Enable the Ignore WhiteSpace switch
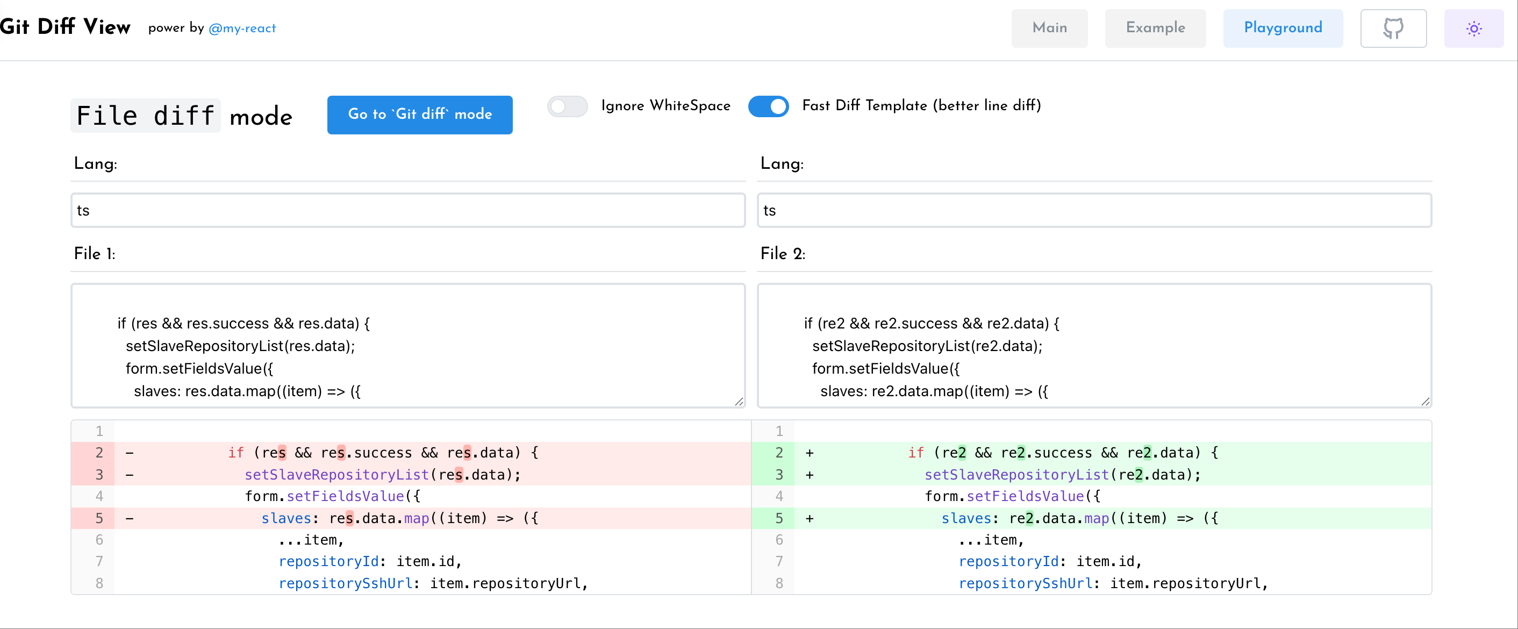1518x629 pixels. (567, 106)
